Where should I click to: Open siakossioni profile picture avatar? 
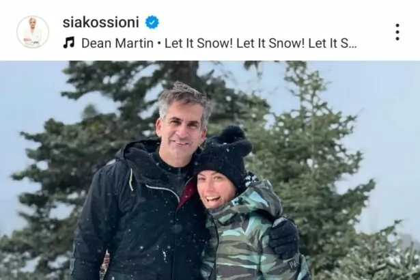coord(33,32)
